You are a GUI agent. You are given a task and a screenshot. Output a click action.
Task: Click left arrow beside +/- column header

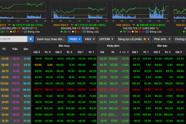pos(120,52)
